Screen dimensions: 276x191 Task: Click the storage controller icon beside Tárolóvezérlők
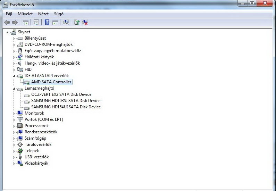[20, 144]
